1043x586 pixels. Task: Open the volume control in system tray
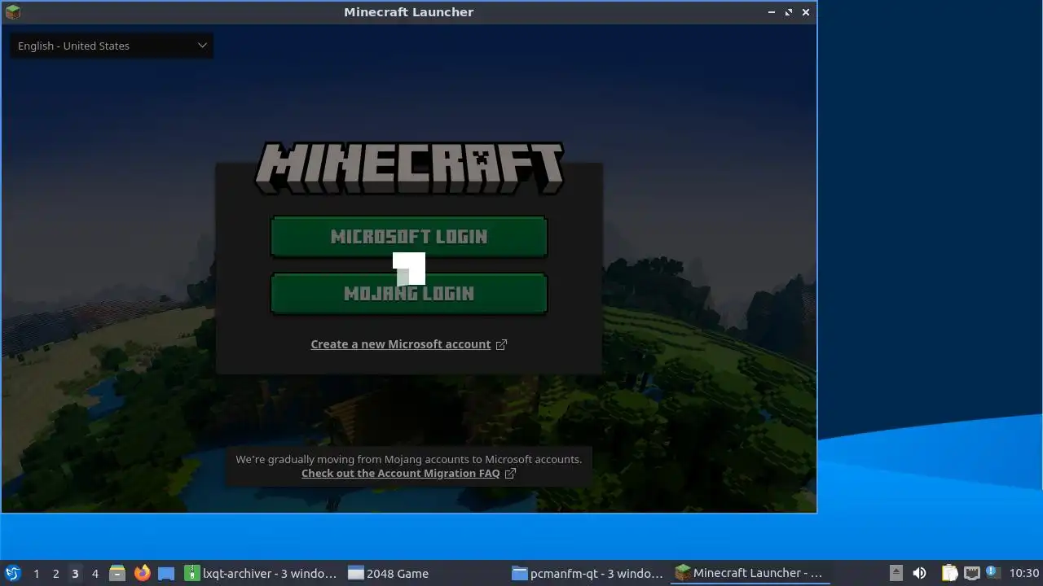pyautogui.click(x=920, y=573)
